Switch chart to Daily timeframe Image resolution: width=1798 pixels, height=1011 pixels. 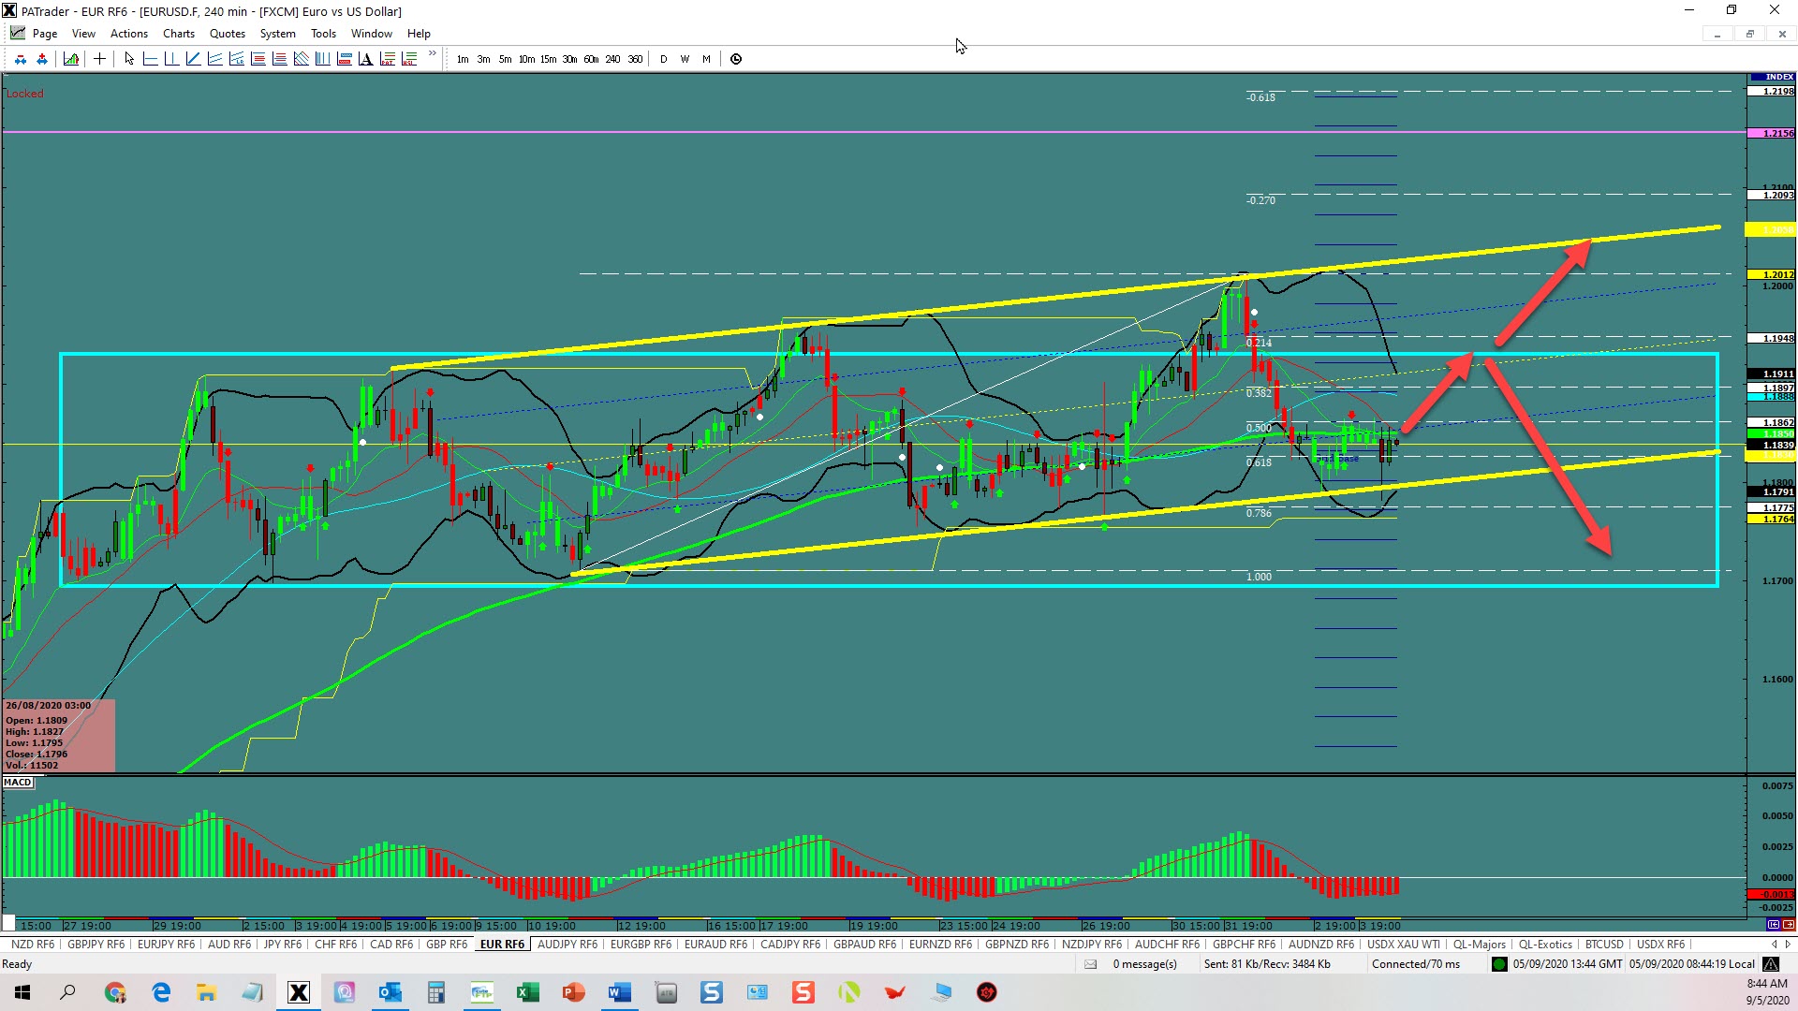pyautogui.click(x=664, y=59)
